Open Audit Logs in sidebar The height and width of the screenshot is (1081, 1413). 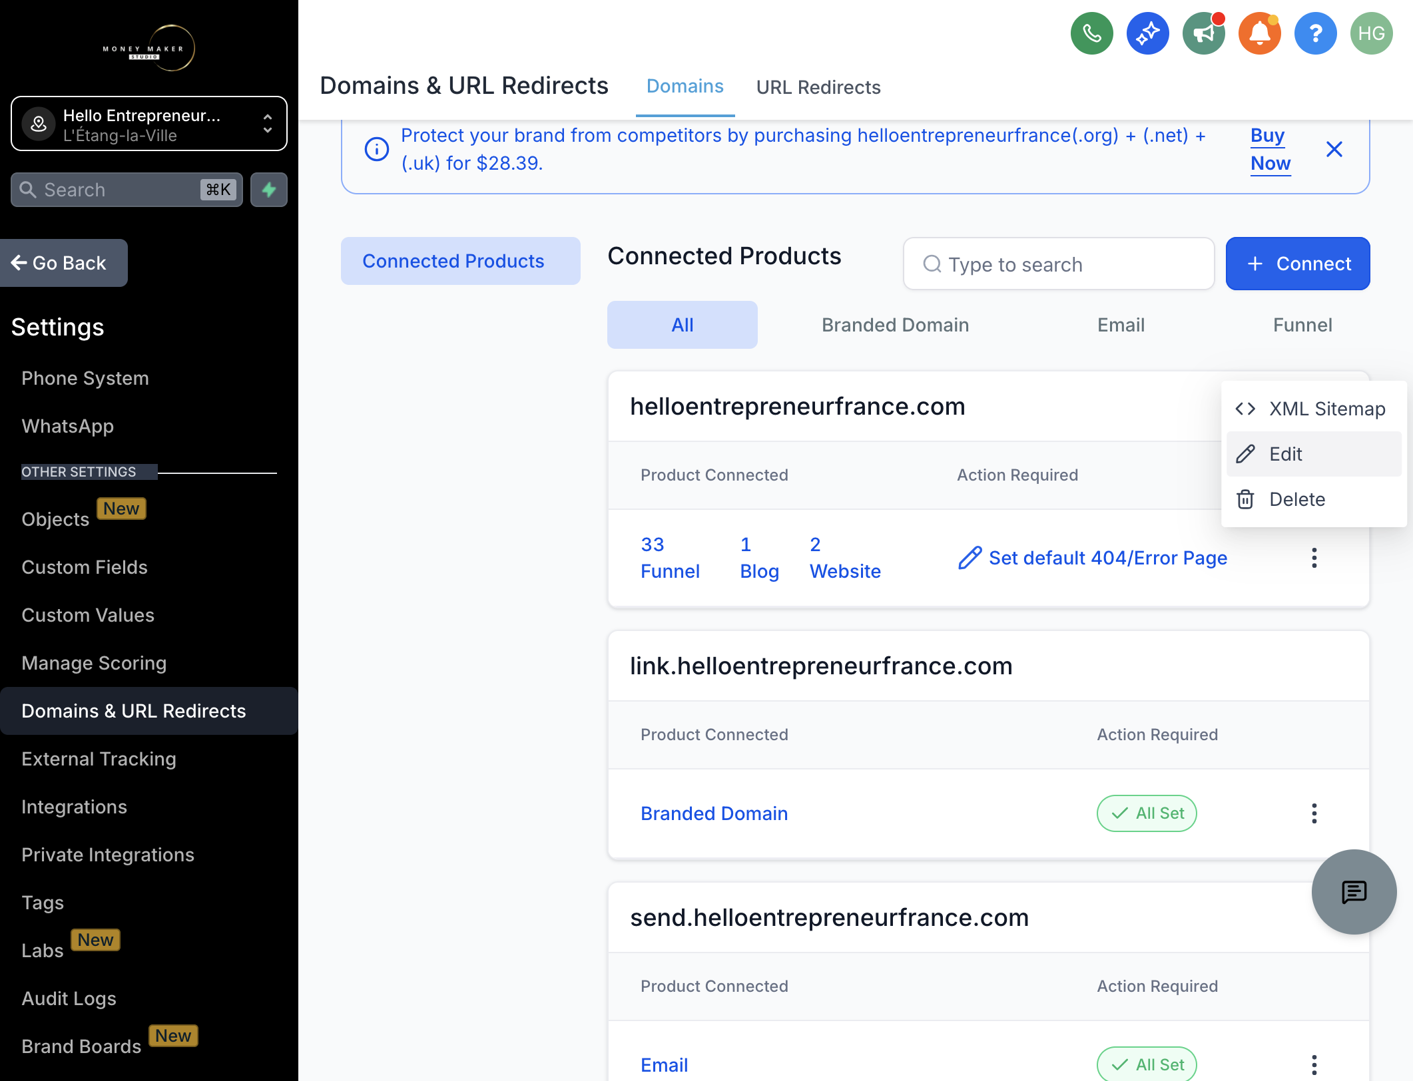pyautogui.click(x=69, y=998)
